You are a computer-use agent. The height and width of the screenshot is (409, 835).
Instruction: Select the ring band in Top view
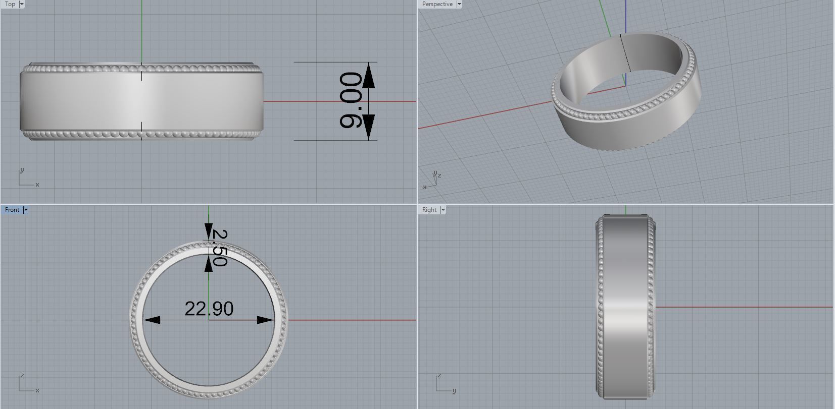pyautogui.click(x=141, y=101)
